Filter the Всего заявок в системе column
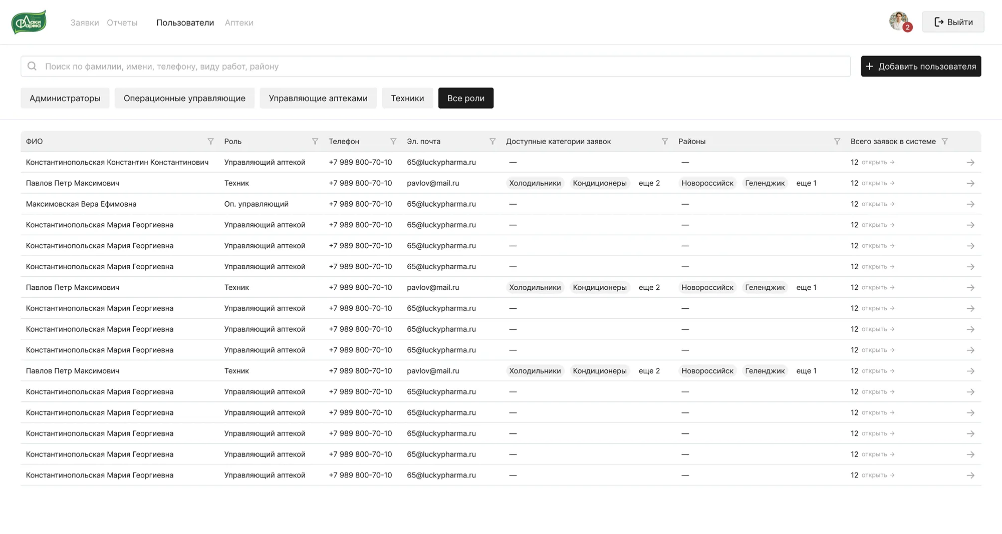The width and height of the screenshot is (1002, 534). pos(944,142)
